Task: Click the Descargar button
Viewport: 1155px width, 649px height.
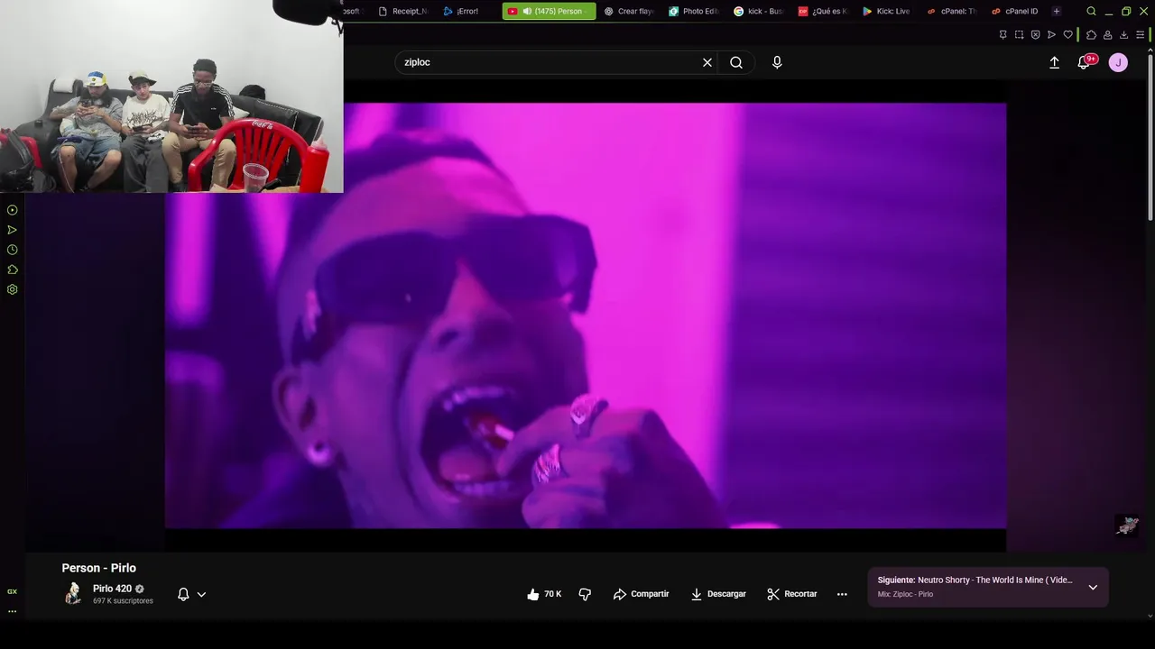Action: click(718, 594)
